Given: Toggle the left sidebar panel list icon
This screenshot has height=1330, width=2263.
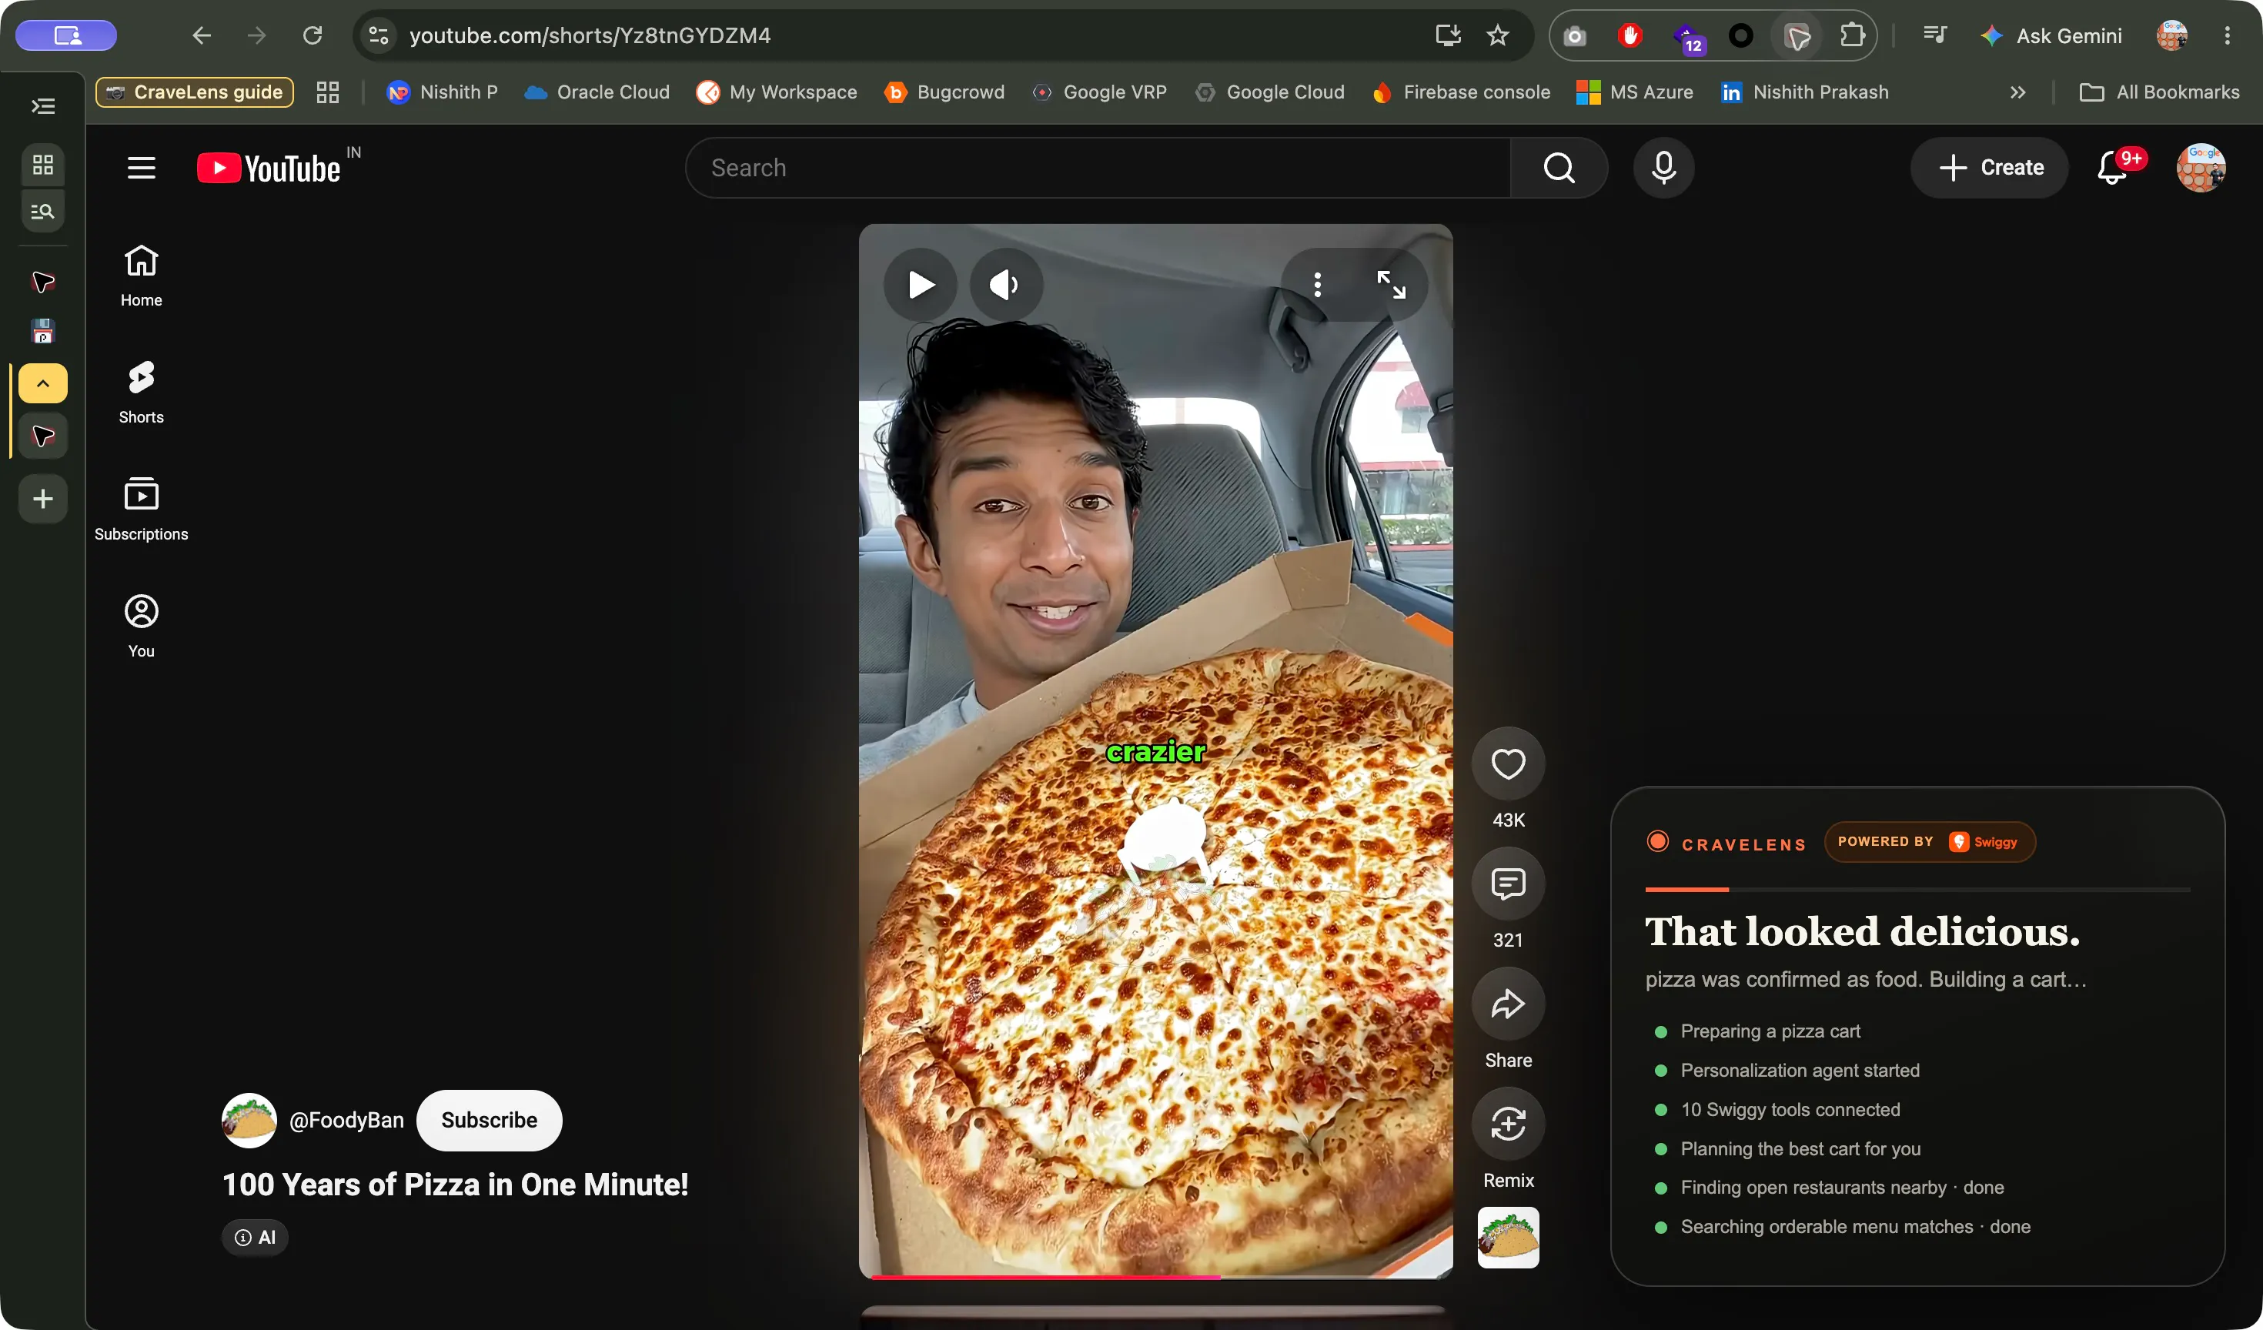Looking at the screenshot, I should click(x=42, y=106).
